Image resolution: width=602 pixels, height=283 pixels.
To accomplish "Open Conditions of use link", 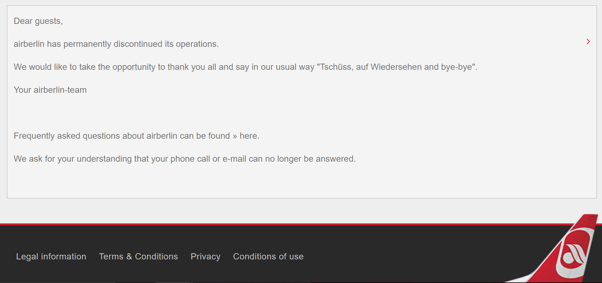I will 268,256.
